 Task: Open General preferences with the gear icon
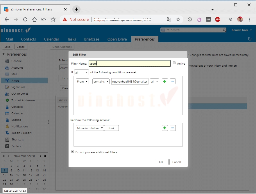pyautogui.click(x=7, y=61)
